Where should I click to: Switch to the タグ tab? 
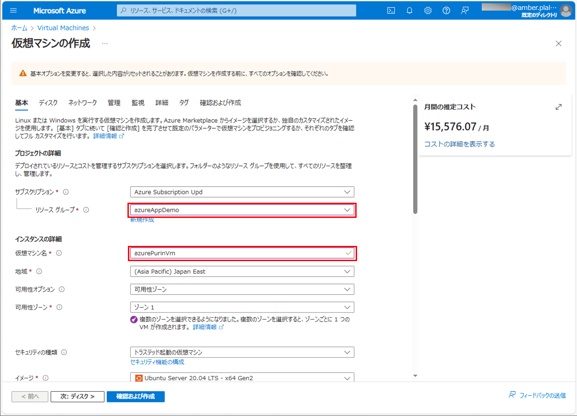tap(184, 103)
